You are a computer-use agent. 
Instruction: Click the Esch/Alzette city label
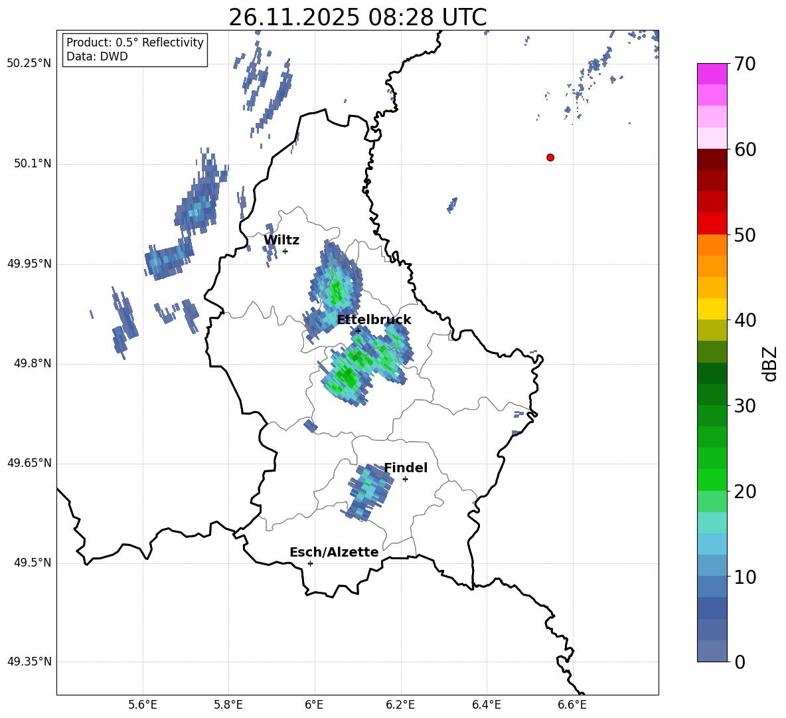tap(334, 552)
